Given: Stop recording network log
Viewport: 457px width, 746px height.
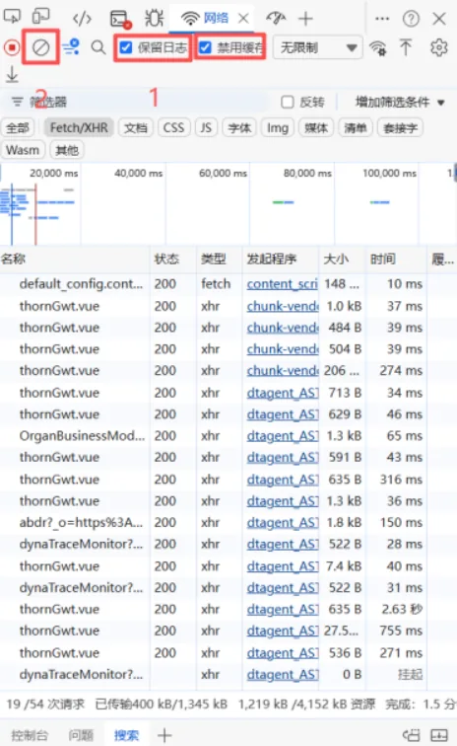Looking at the screenshot, I should pyautogui.click(x=12, y=47).
